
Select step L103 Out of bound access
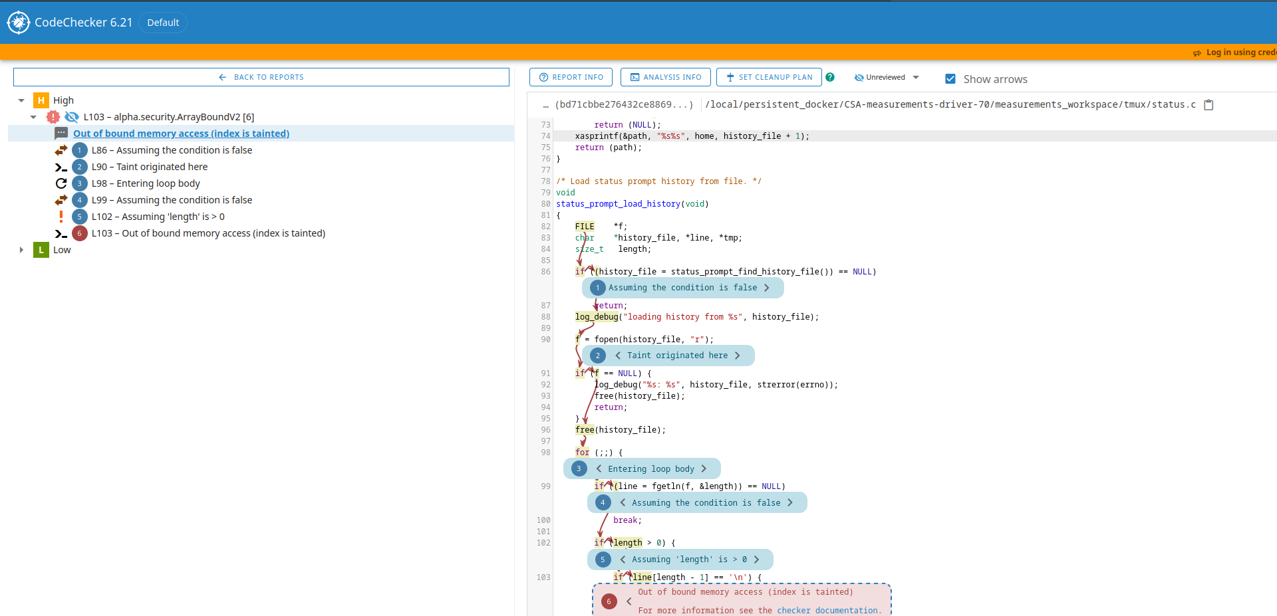click(x=208, y=233)
